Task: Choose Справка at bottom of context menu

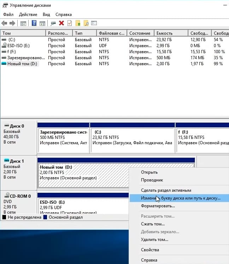Action: click(149, 260)
